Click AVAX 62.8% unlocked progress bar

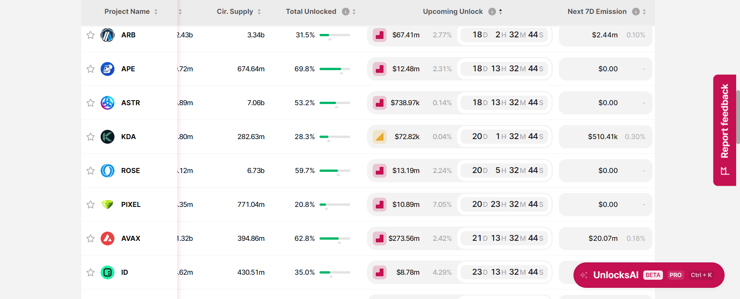coord(335,239)
